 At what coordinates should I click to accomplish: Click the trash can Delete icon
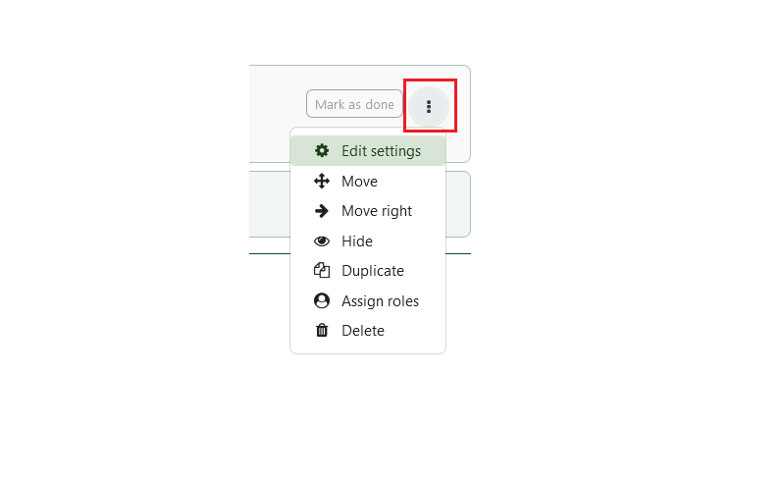(x=322, y=331)
